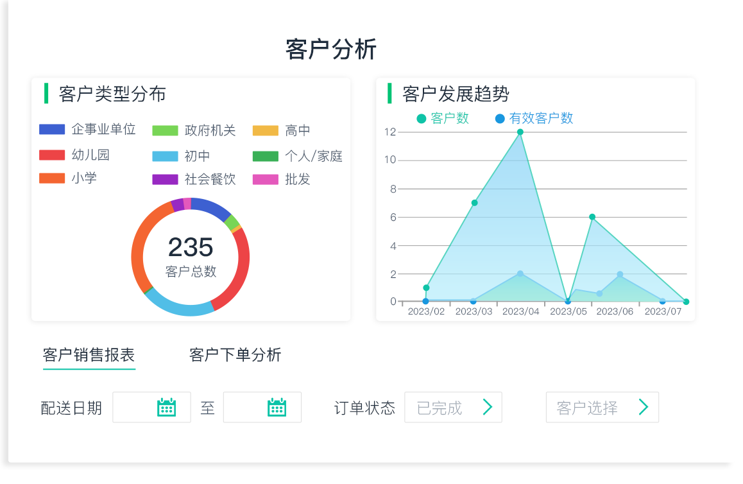Click the 客户选择 chevron arrow

pyautogui.click(x=644, y=407)
